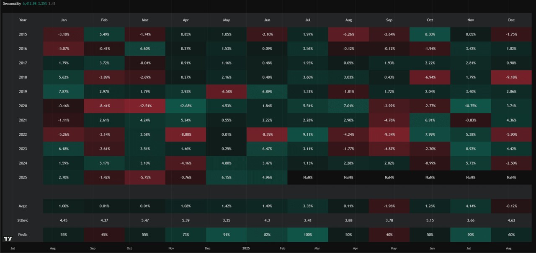This screenshot has width=536, height=253.
Task: Click the 12.68% cell for April 2020
Action: point(186,106)
